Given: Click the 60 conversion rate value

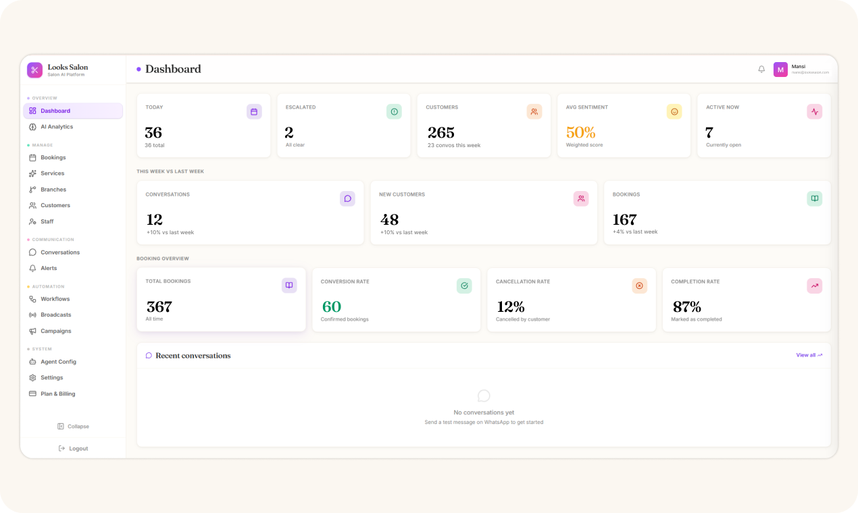Looking at the screenshot, I should pos(332,307).
